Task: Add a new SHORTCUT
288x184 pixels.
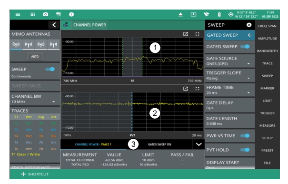Action: 35,174
